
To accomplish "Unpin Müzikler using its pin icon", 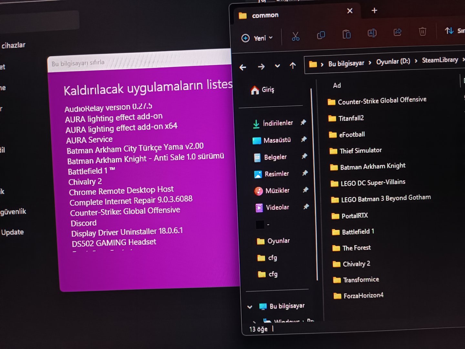I will click(305, 190).
